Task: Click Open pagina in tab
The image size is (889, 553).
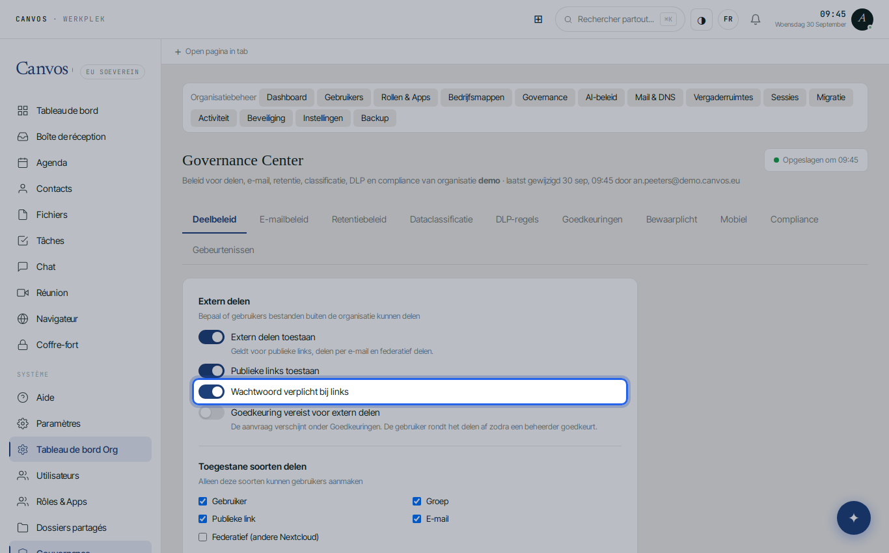Action: 211,51
